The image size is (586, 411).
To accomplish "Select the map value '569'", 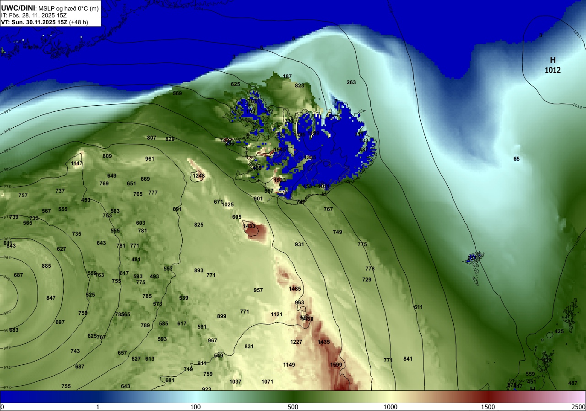I will click(177, 93).
